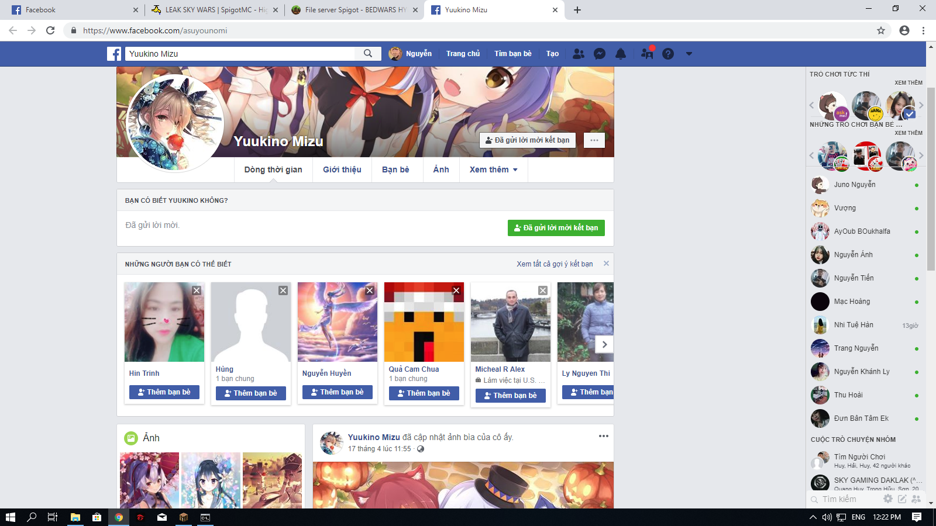The width and height of the screenshot is (936, 526).
Task: Expand the Xem thêm profile tab
Action: click(x=494, y=169)
